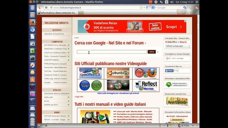Launch Chromium browser from the launcher
Viewport: 228px width, 128px height.
pyautogui.click(x=32, y=30)
